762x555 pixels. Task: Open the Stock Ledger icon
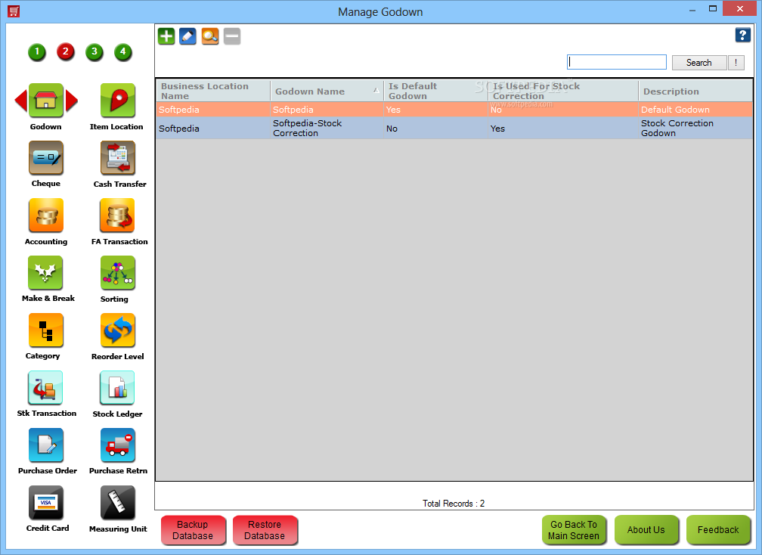(x=118, y=387)
